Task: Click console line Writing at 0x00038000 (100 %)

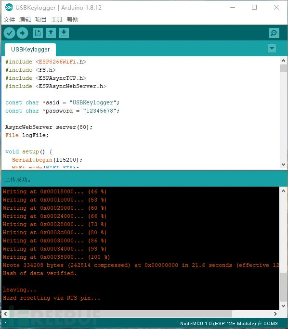Action: click(56, 257)
